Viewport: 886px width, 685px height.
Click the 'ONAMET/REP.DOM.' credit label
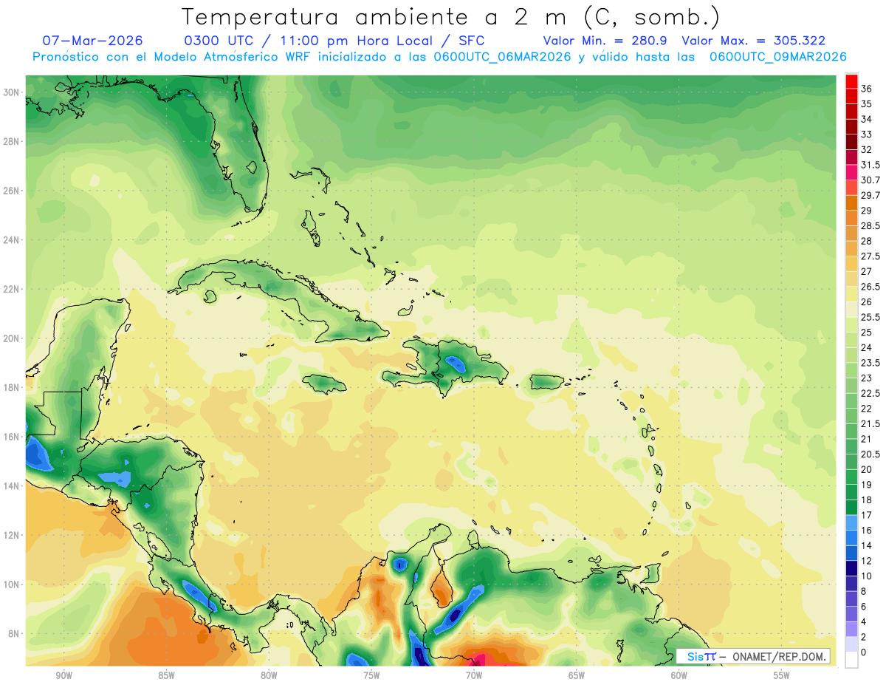coord(780,657)
